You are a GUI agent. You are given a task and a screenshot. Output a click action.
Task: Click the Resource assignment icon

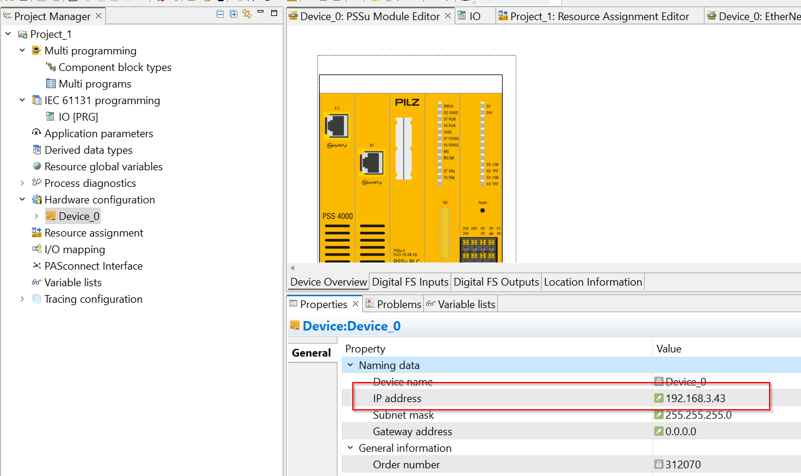[37, 233]
